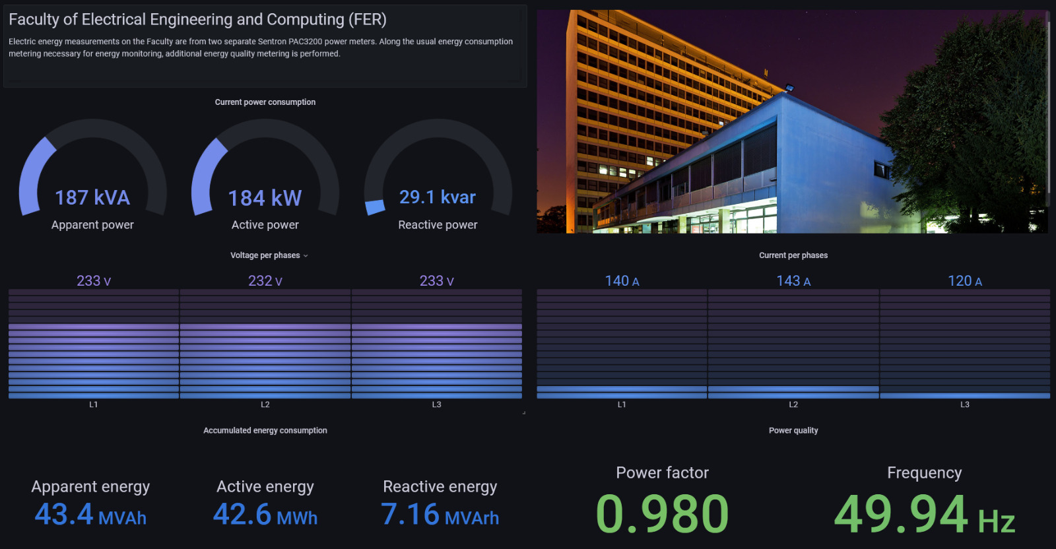
Task: Click the Power factor value 0.980
Action: [x=662, y=514]
